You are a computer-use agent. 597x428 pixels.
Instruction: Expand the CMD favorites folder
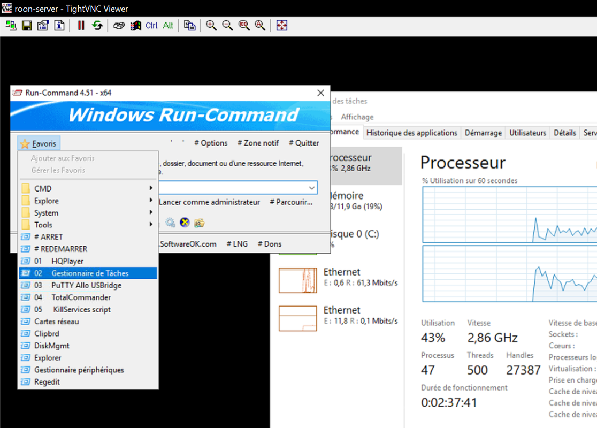[x=88, y=188]
